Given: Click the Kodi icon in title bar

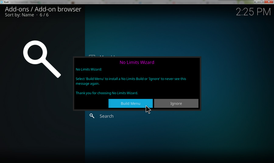Looking at the screenshot, I should tap(2, 2).
